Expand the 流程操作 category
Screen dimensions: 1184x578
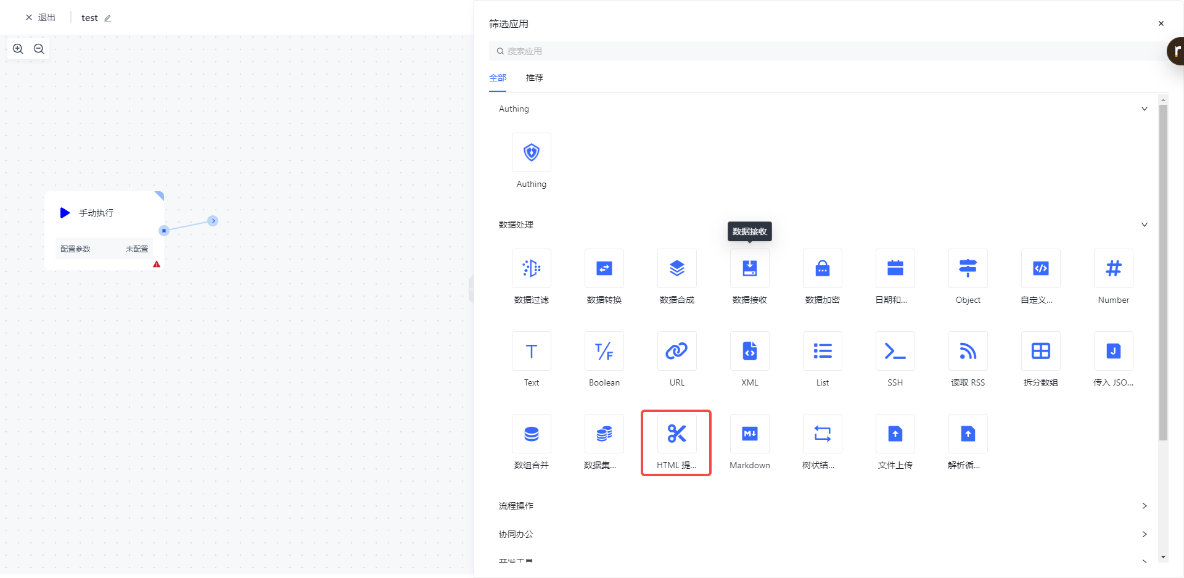pyautogui.click(x=1144, y=506)
